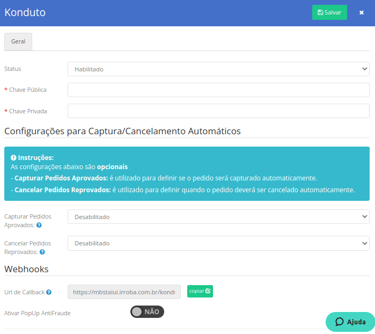Click the Instruções exclamation icon

click(13, 158)
